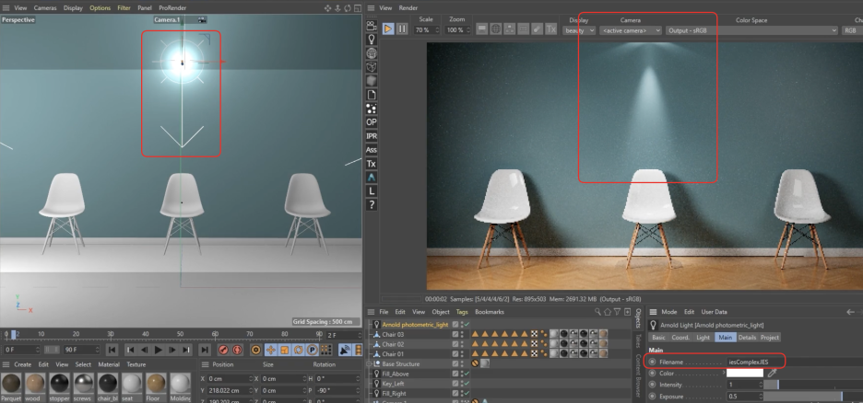Toggle the parameter P key icon
Screen dimensions: 863x403
[312, 350]
